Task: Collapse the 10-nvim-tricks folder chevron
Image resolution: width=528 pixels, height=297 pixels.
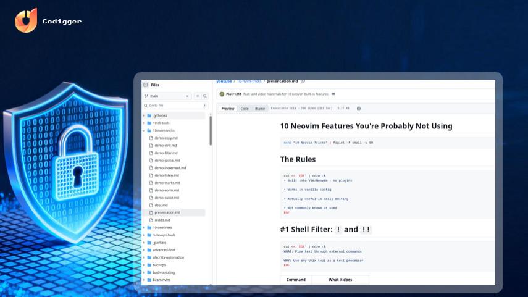Action: click(144, 131)
